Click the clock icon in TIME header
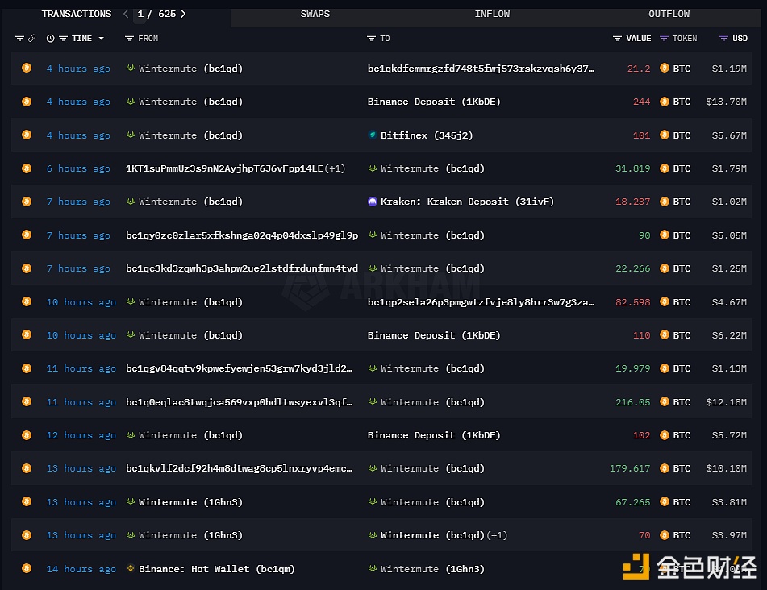 (50, 38)
